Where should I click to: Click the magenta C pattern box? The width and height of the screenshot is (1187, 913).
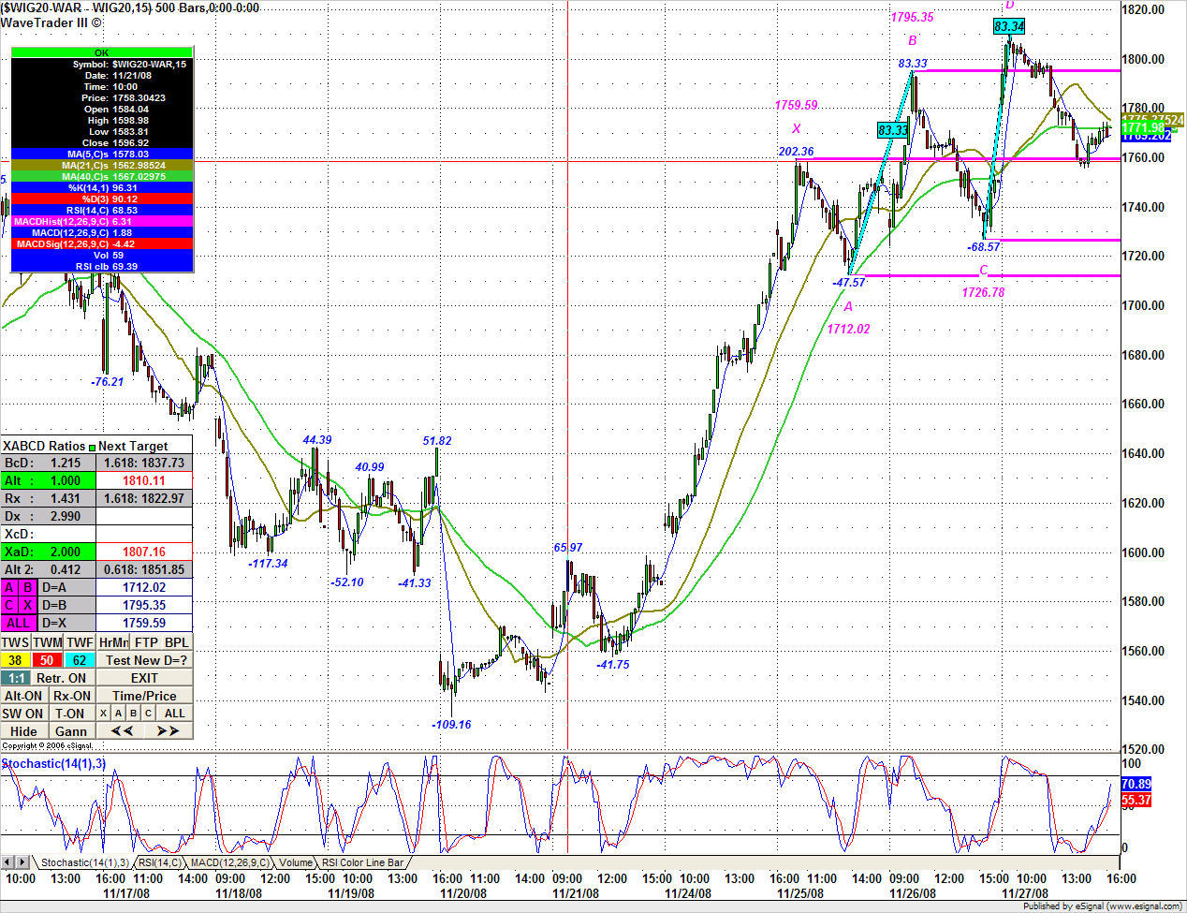pyautogui.click(x=9, y=605)
